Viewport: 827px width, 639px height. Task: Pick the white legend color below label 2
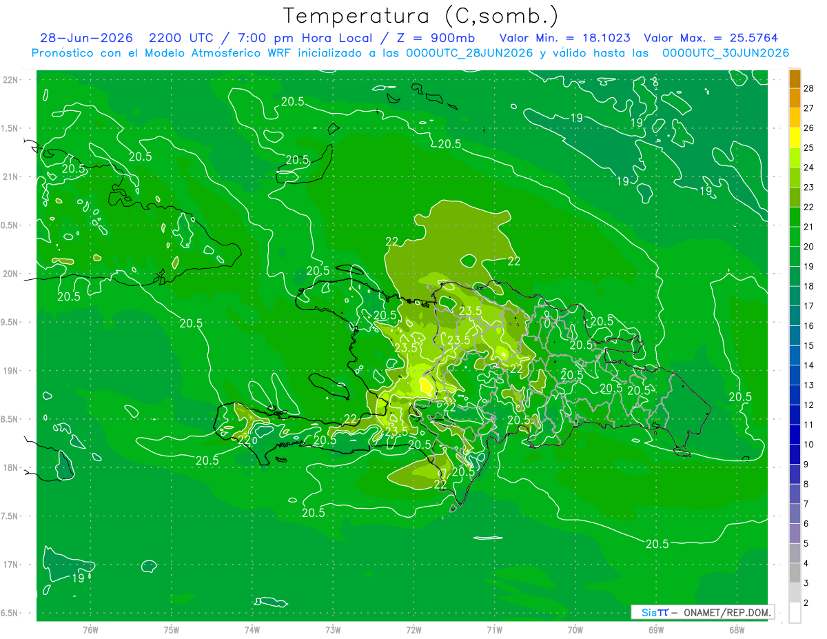[x=795, y=613]
